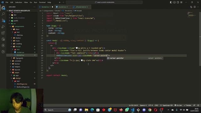The image size is (201, 113).
Task: Open modal.css in the explorer tree
Action: coord(20,52)
